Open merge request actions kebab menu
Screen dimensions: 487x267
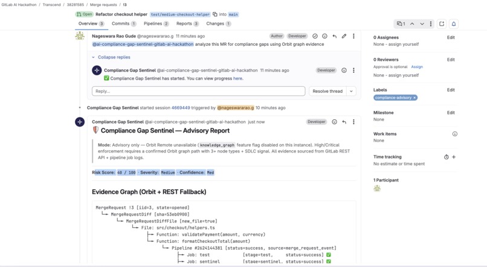click(430, 24)
